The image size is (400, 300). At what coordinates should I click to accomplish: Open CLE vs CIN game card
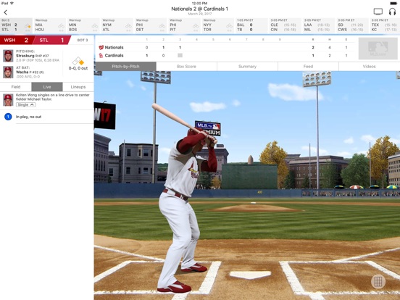pyautogui.click(x=286, y=26)
